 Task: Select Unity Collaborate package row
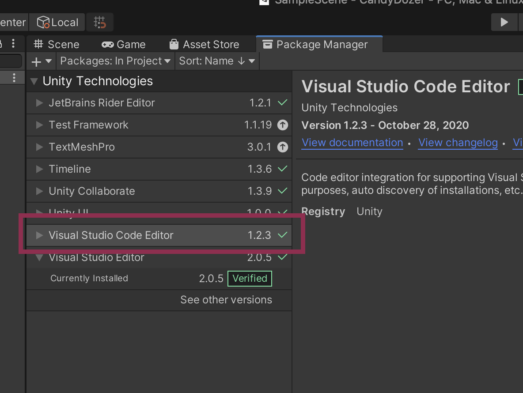point(159,191)
